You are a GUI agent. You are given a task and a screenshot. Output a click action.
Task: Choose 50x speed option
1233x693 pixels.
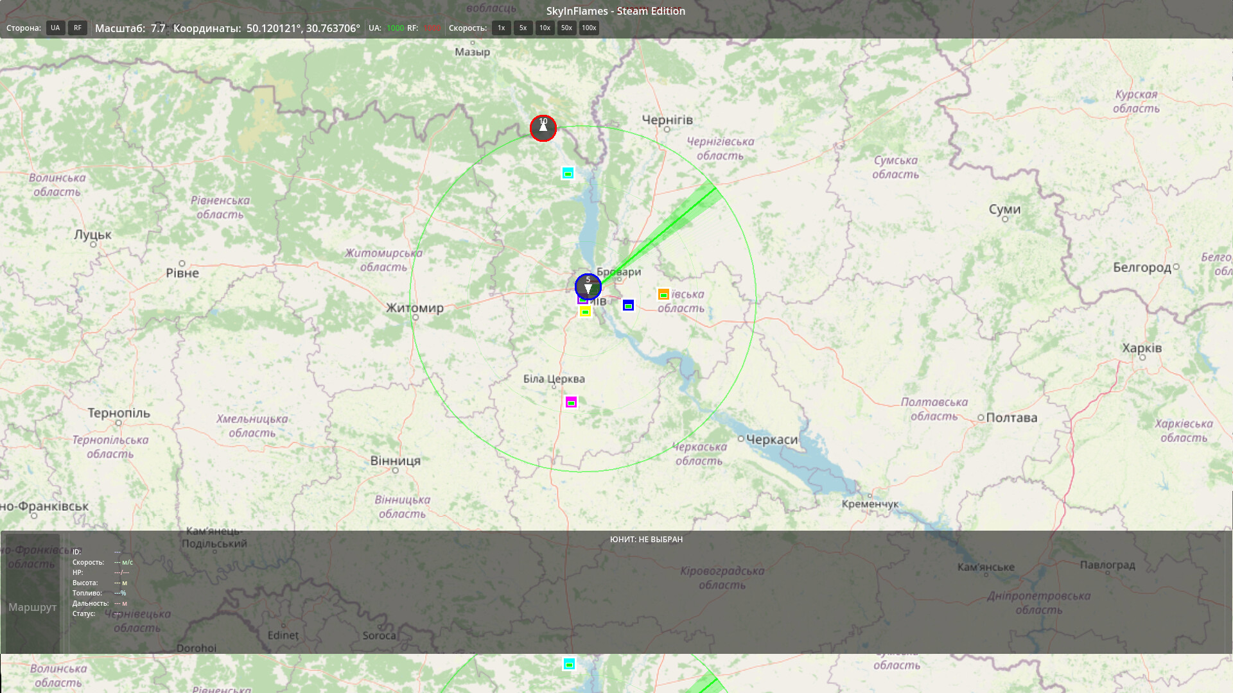coord(566,28)
